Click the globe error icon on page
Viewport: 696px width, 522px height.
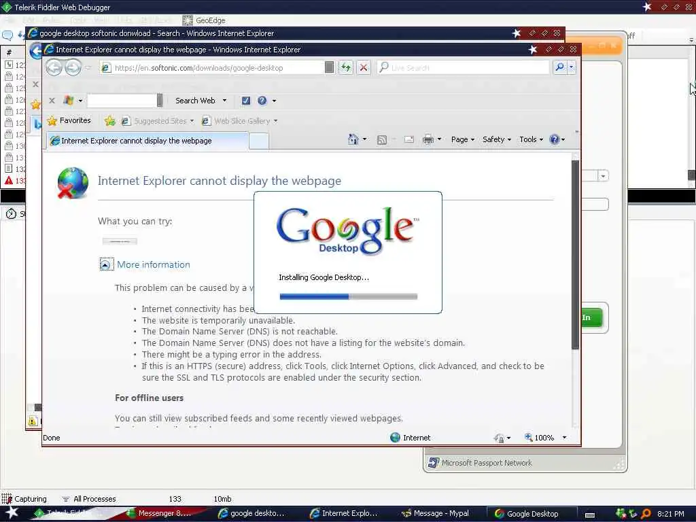pos(73,183)
